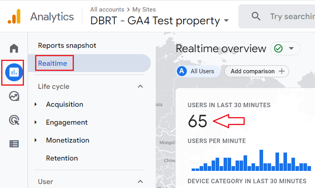Open the Realtime overview status dropdown arrow

tap(291, 48)
